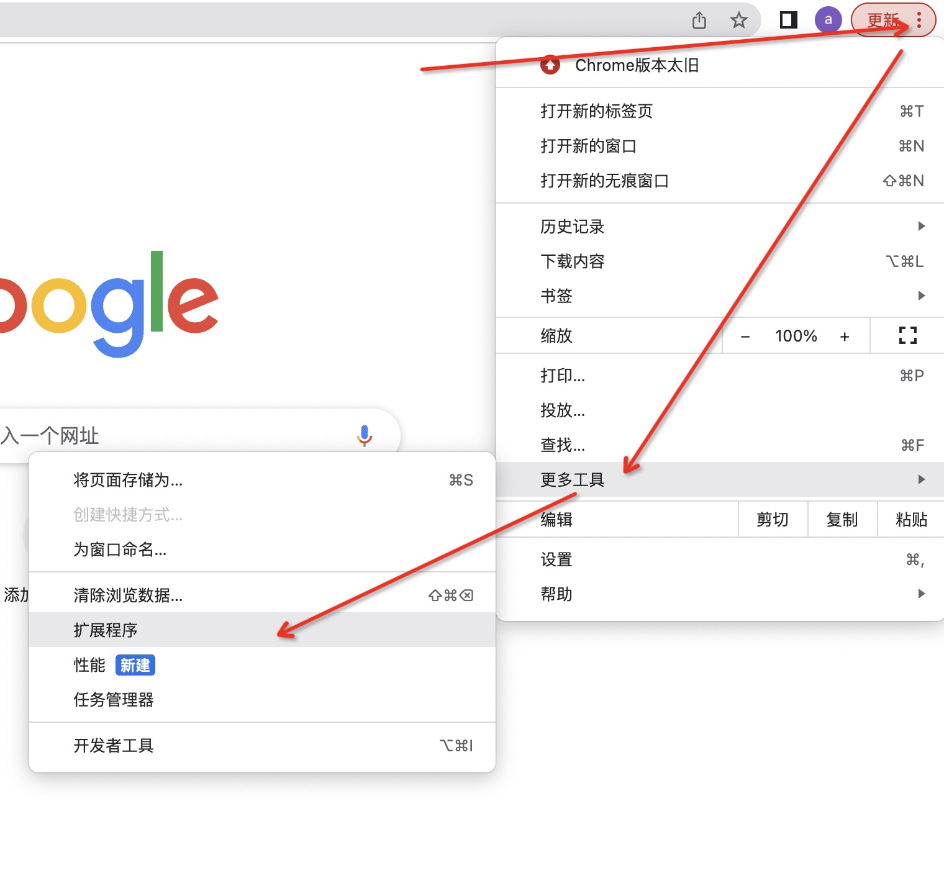Click minus to decrease zoom level
Viewport: 944px width, 873px height.
745,335
